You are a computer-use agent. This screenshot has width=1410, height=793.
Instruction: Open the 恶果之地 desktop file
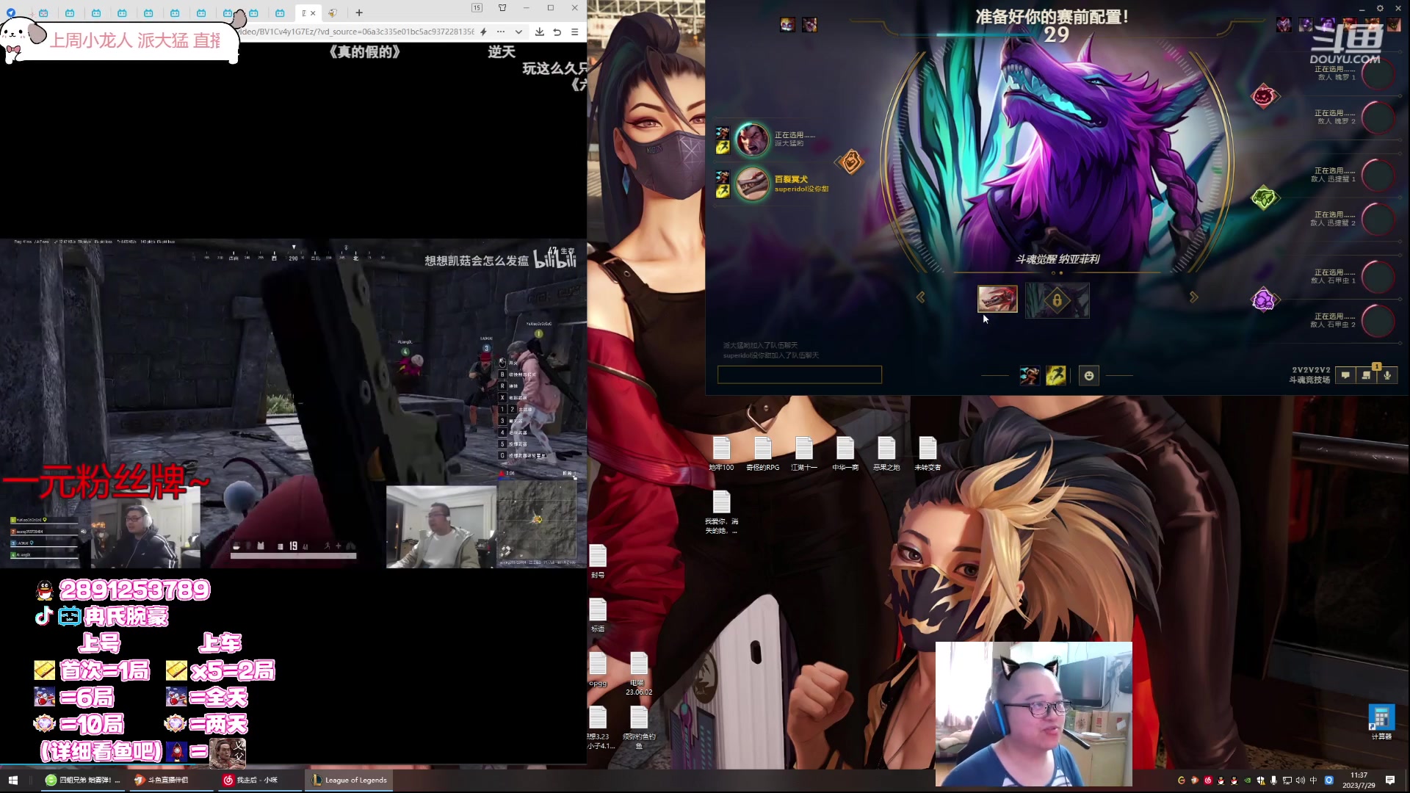point(886,454)
